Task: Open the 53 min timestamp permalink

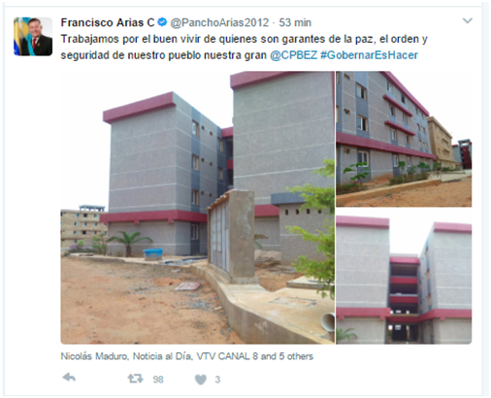Action: [x=295, y=22]
